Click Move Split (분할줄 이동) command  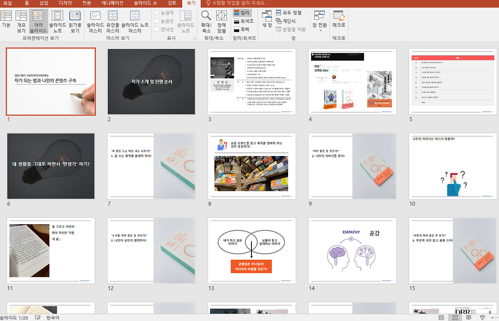click(x=291, y=29)
